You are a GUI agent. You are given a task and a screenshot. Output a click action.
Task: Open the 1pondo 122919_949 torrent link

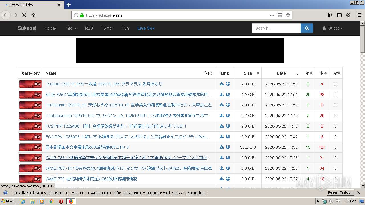pyautogui.click(x=104, y=84)
